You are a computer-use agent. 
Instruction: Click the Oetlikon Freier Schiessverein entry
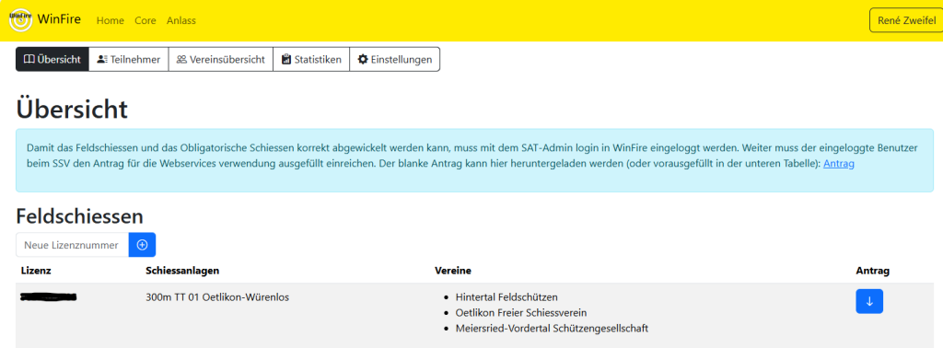(x=521, y=312)
